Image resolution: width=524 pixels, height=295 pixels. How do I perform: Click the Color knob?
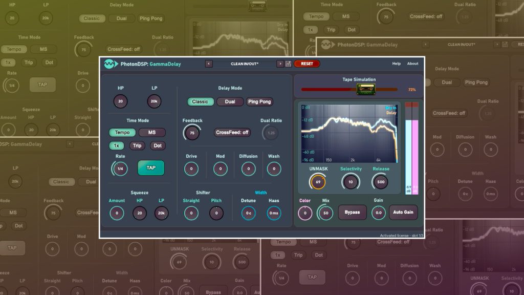pos(305,213)
